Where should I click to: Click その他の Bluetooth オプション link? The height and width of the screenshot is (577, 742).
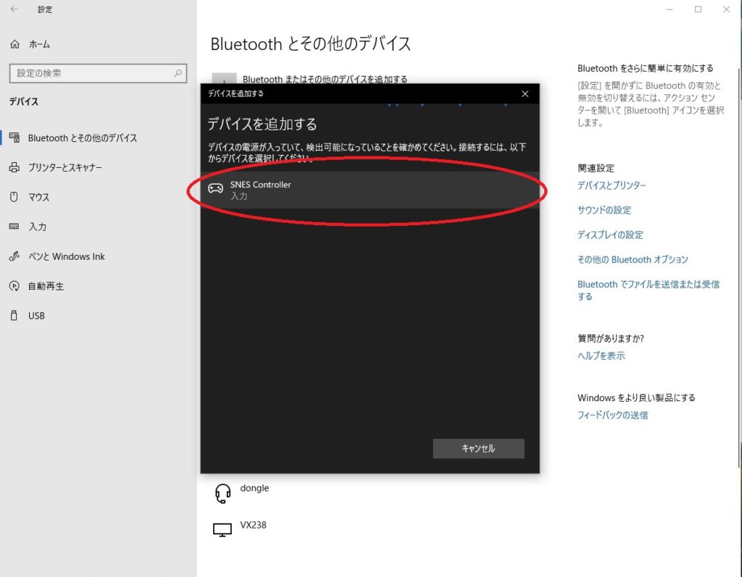click(x=633, y=259)
